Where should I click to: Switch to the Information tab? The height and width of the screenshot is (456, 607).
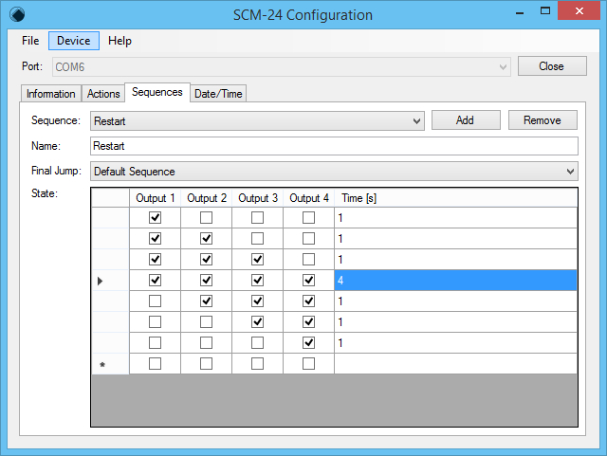pos(50,94)
